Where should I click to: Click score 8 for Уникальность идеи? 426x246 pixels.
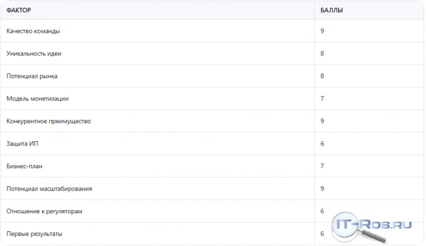click(x=322, y=54)
